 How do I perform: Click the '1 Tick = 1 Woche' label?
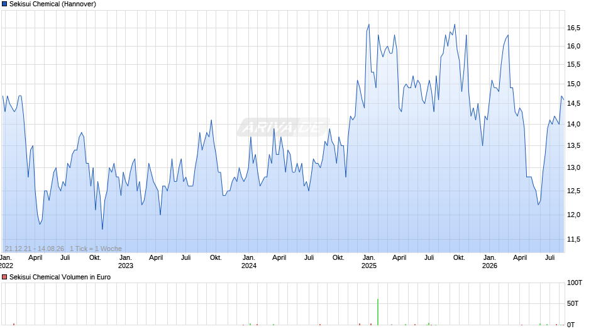pos(96,249)
